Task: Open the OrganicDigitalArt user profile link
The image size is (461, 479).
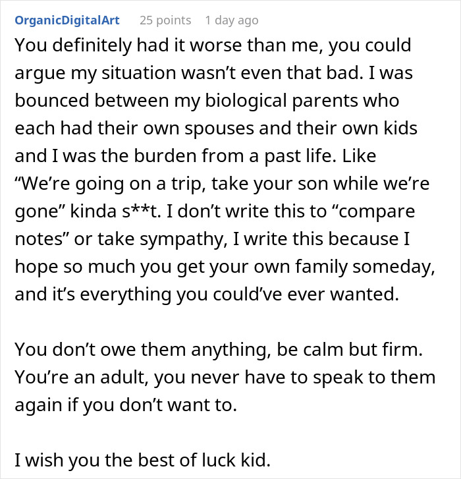Action: coord(67,20)
